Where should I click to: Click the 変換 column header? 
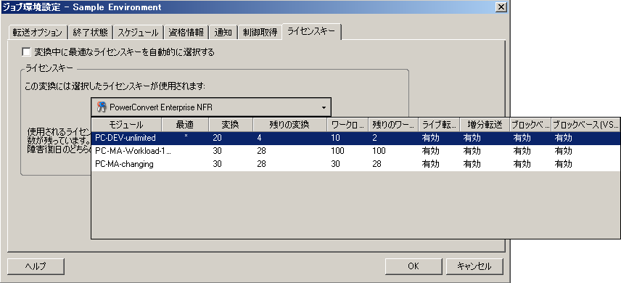231,125
